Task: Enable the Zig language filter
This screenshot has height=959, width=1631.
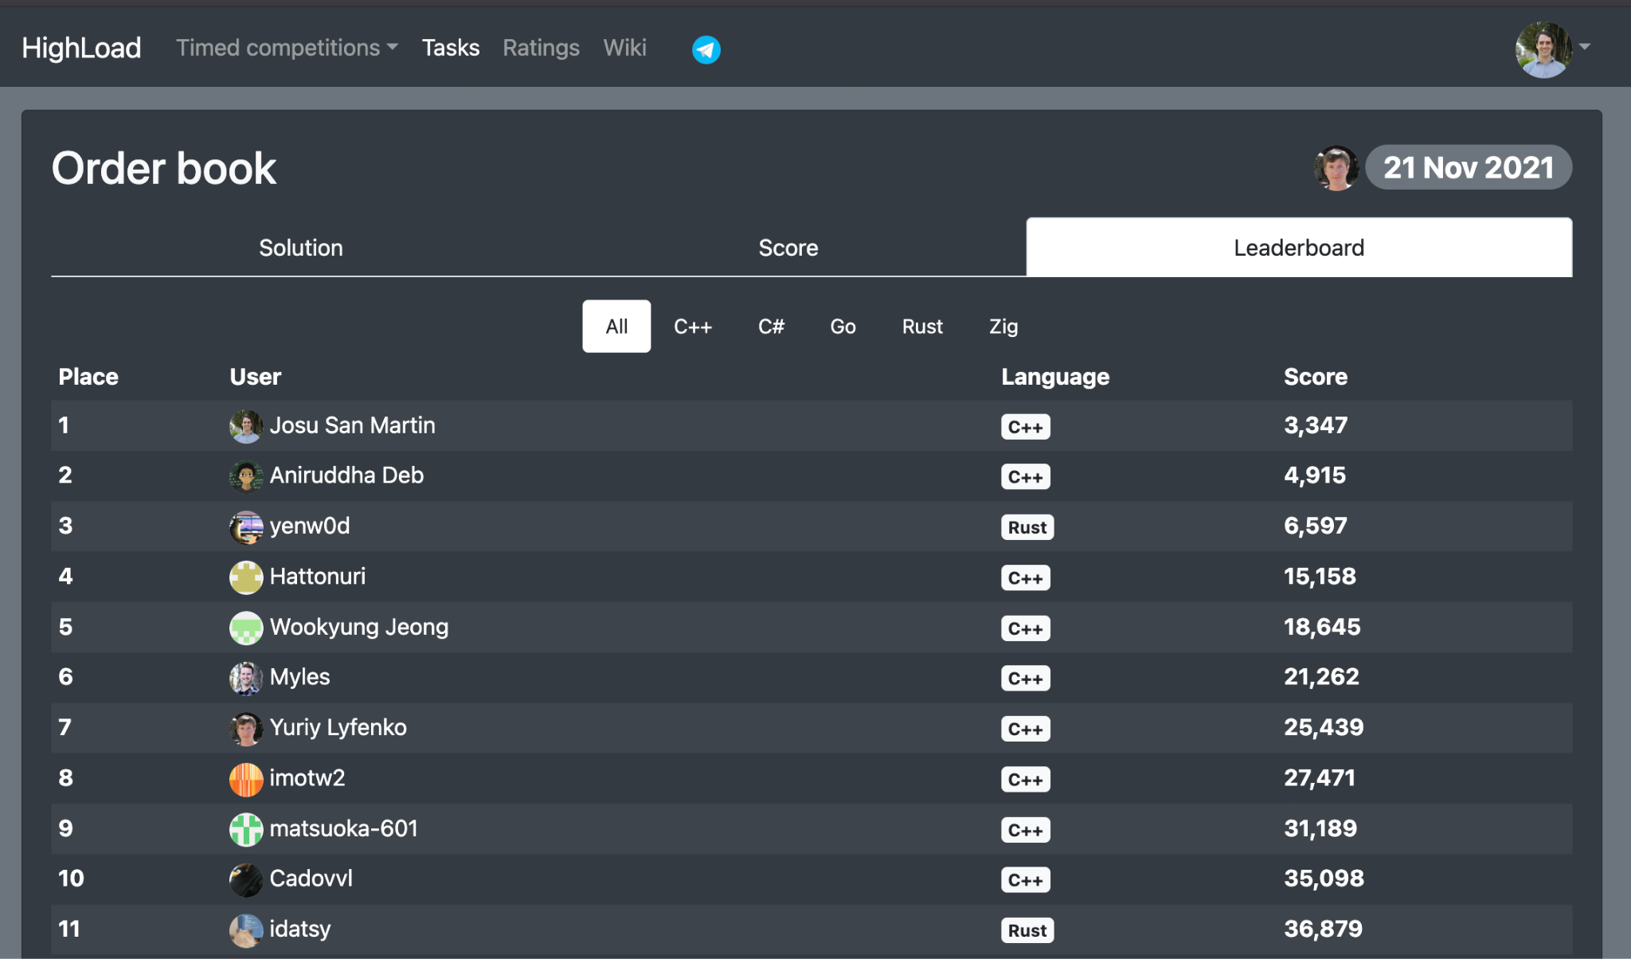Action: pos(1003,326)
